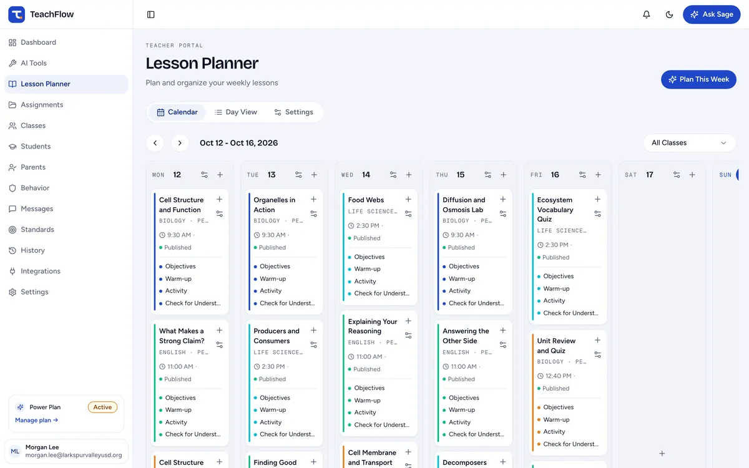Open Settings in the left sidebar

66,292
